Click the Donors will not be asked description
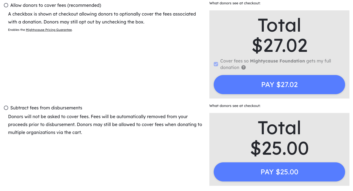 pos(105,125)
